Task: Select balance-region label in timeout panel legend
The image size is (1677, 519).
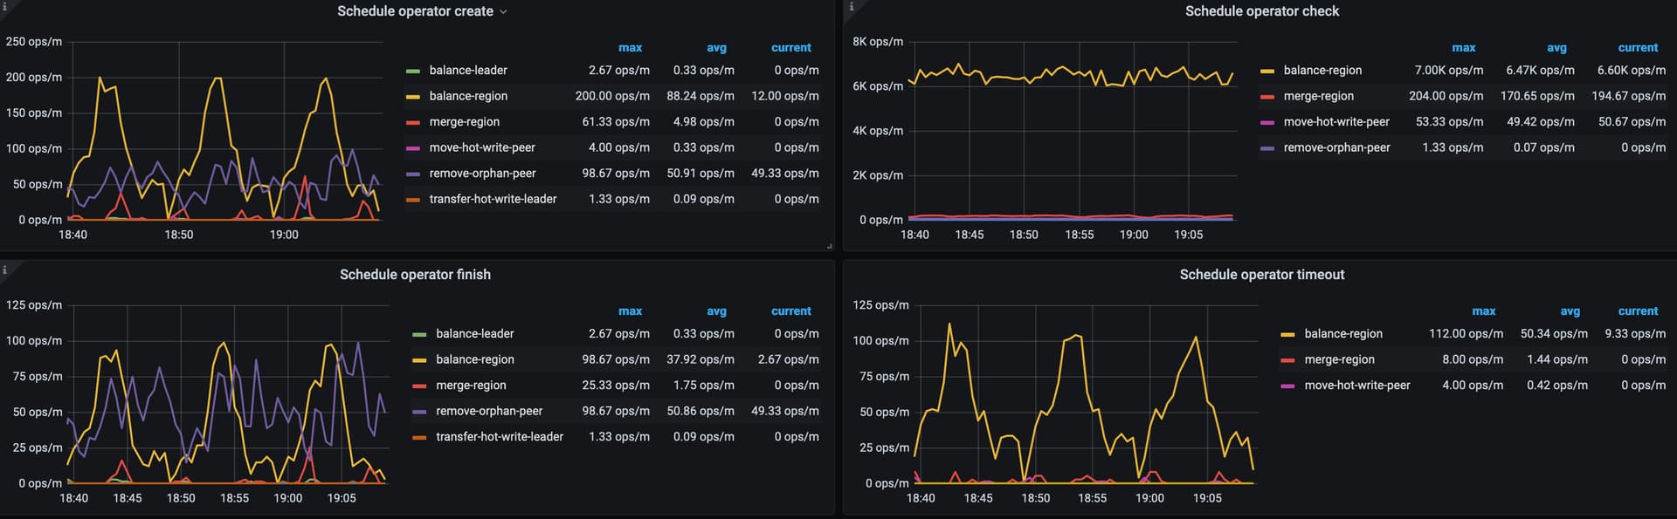Action: (1342, 334)
